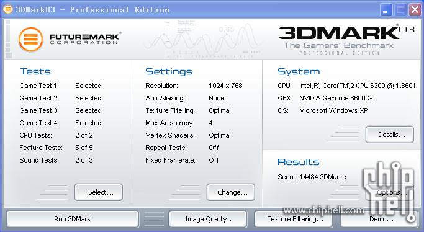Open the Change settings dialog
Image resolution: width=424 pixels, height=232 pixels.
coord(231,192)
